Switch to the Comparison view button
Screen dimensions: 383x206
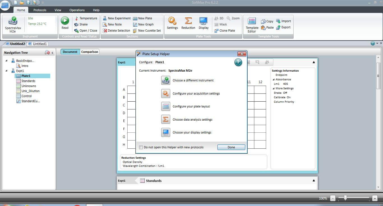point(90,52)
